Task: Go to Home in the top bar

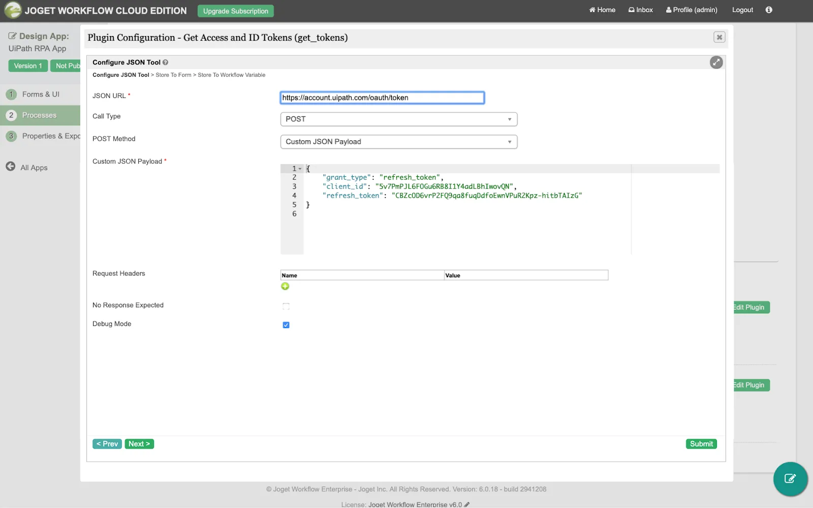Action: (602, 10)
